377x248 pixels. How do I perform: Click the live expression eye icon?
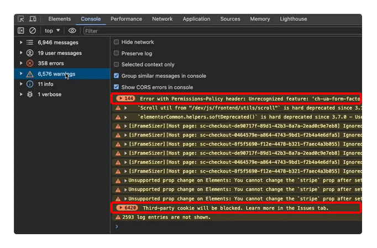coord(72,31)
